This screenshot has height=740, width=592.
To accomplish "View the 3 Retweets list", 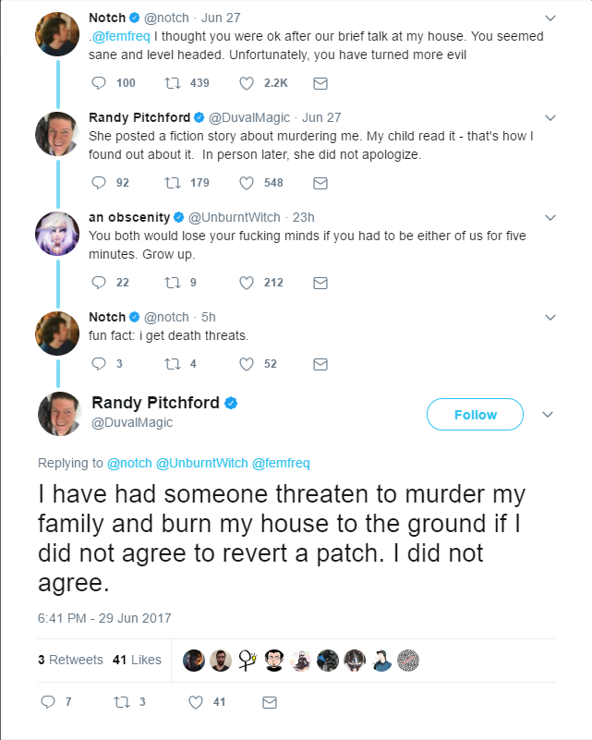I will pyautogui.click(x=70, y=660).
